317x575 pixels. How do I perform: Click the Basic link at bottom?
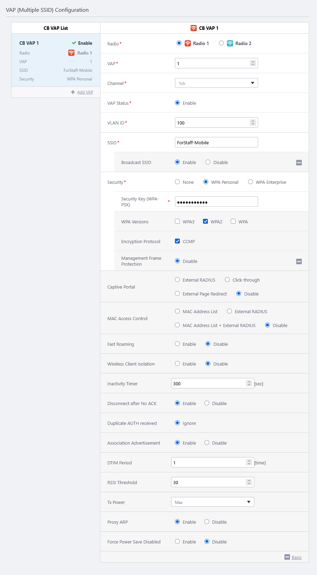297,557
